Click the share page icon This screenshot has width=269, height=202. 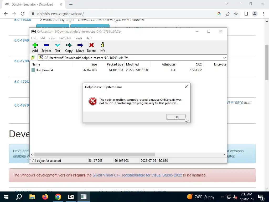(227, 14)
